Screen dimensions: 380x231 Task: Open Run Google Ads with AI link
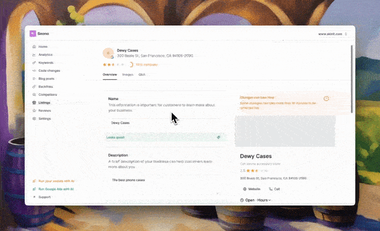click(54, 189)
